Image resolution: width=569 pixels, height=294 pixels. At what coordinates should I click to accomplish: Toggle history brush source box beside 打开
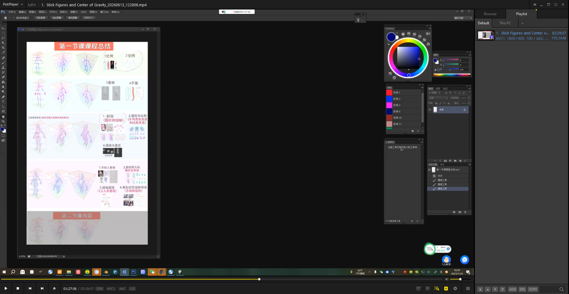pos(429,176)
